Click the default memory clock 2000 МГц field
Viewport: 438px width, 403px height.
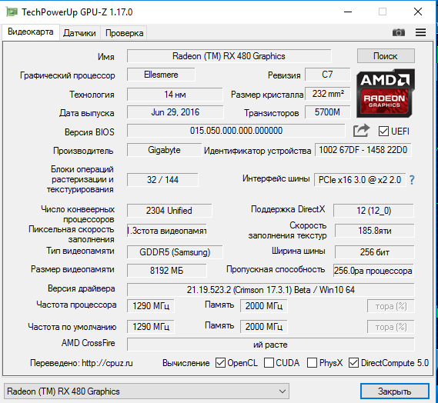[264, 327]
